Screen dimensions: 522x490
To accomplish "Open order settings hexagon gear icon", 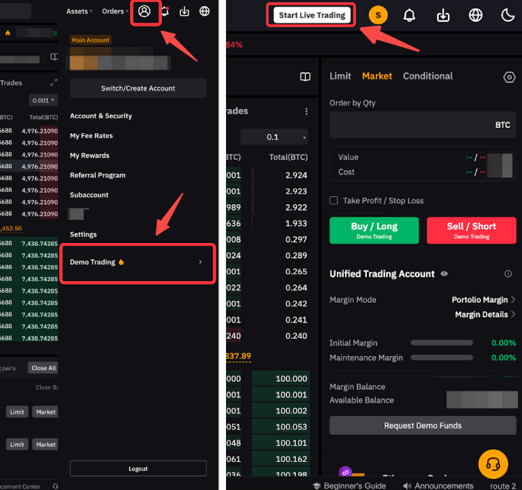I will point(509,78).
